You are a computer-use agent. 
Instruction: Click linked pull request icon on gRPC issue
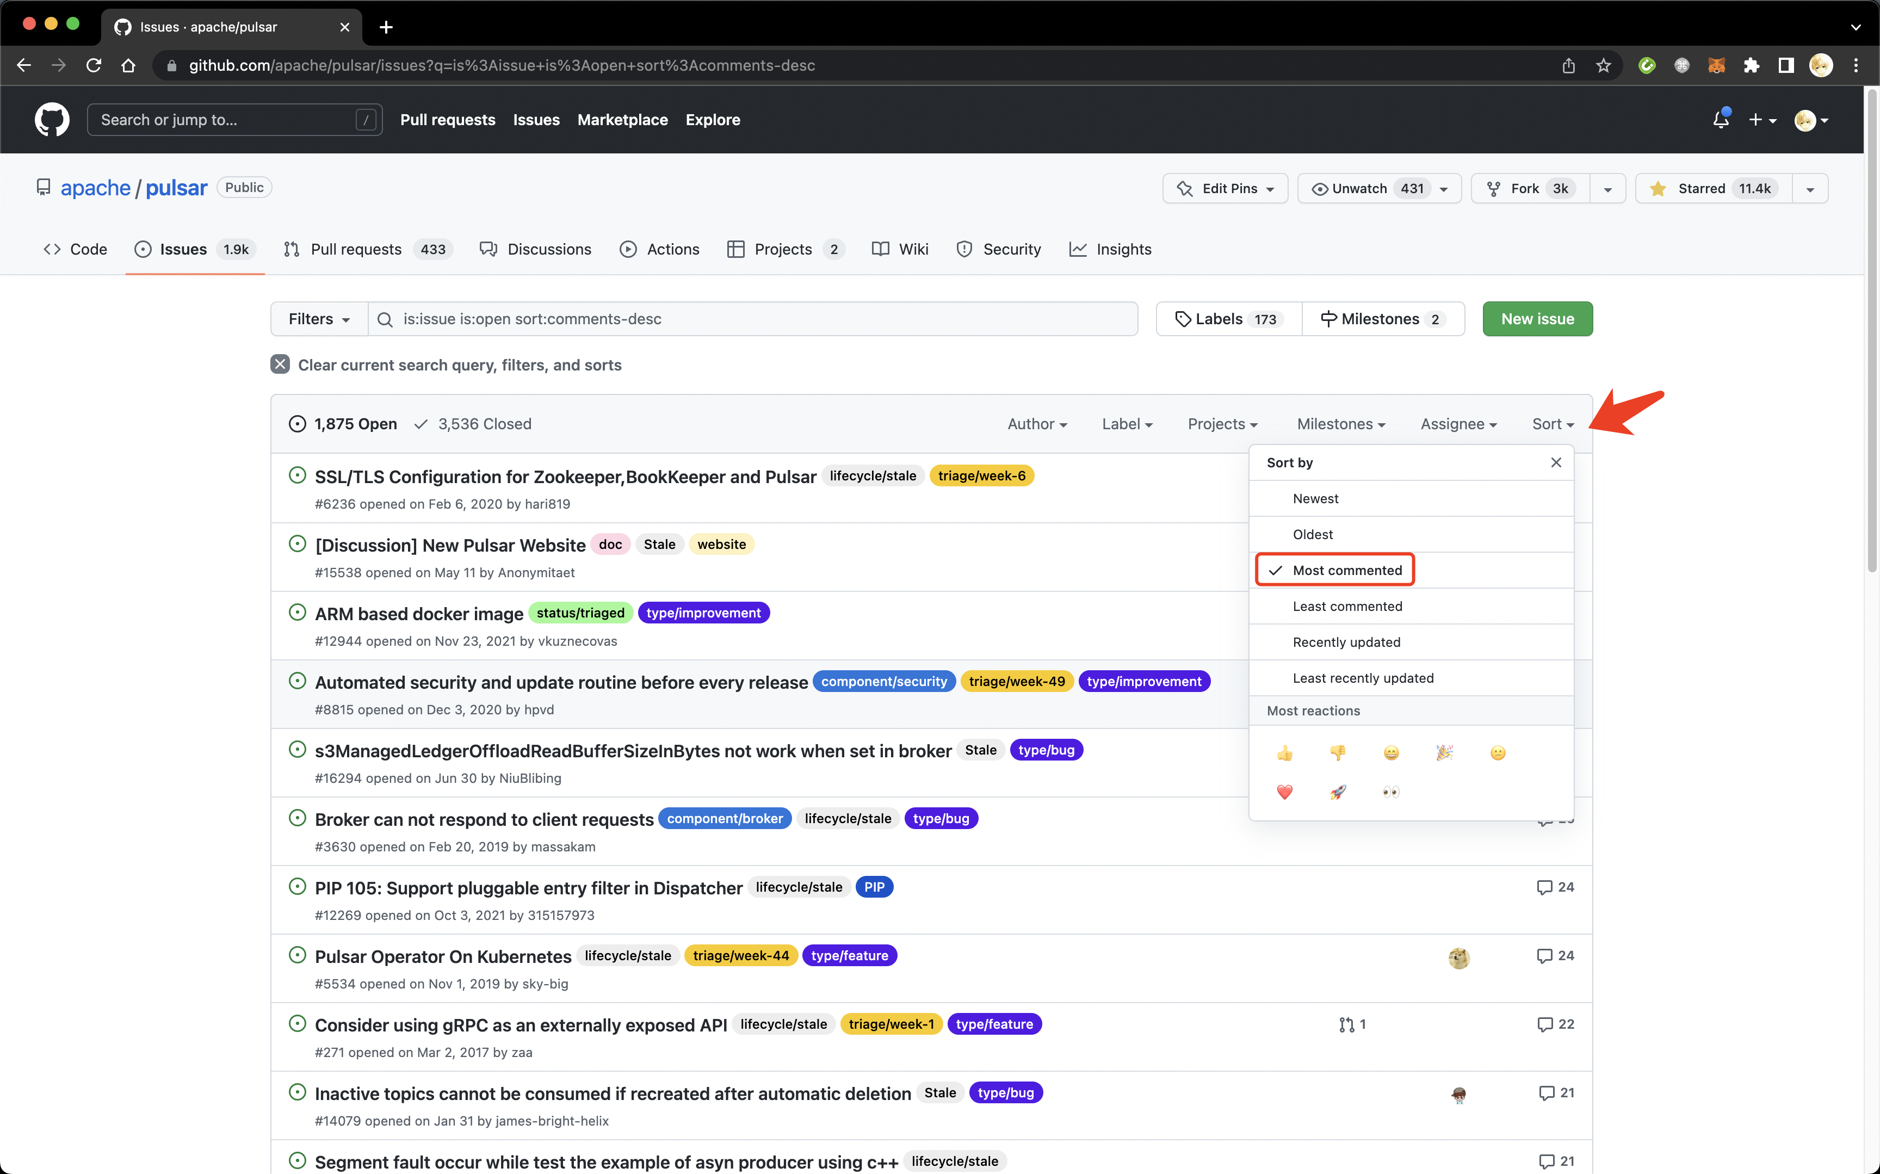1352,1024
